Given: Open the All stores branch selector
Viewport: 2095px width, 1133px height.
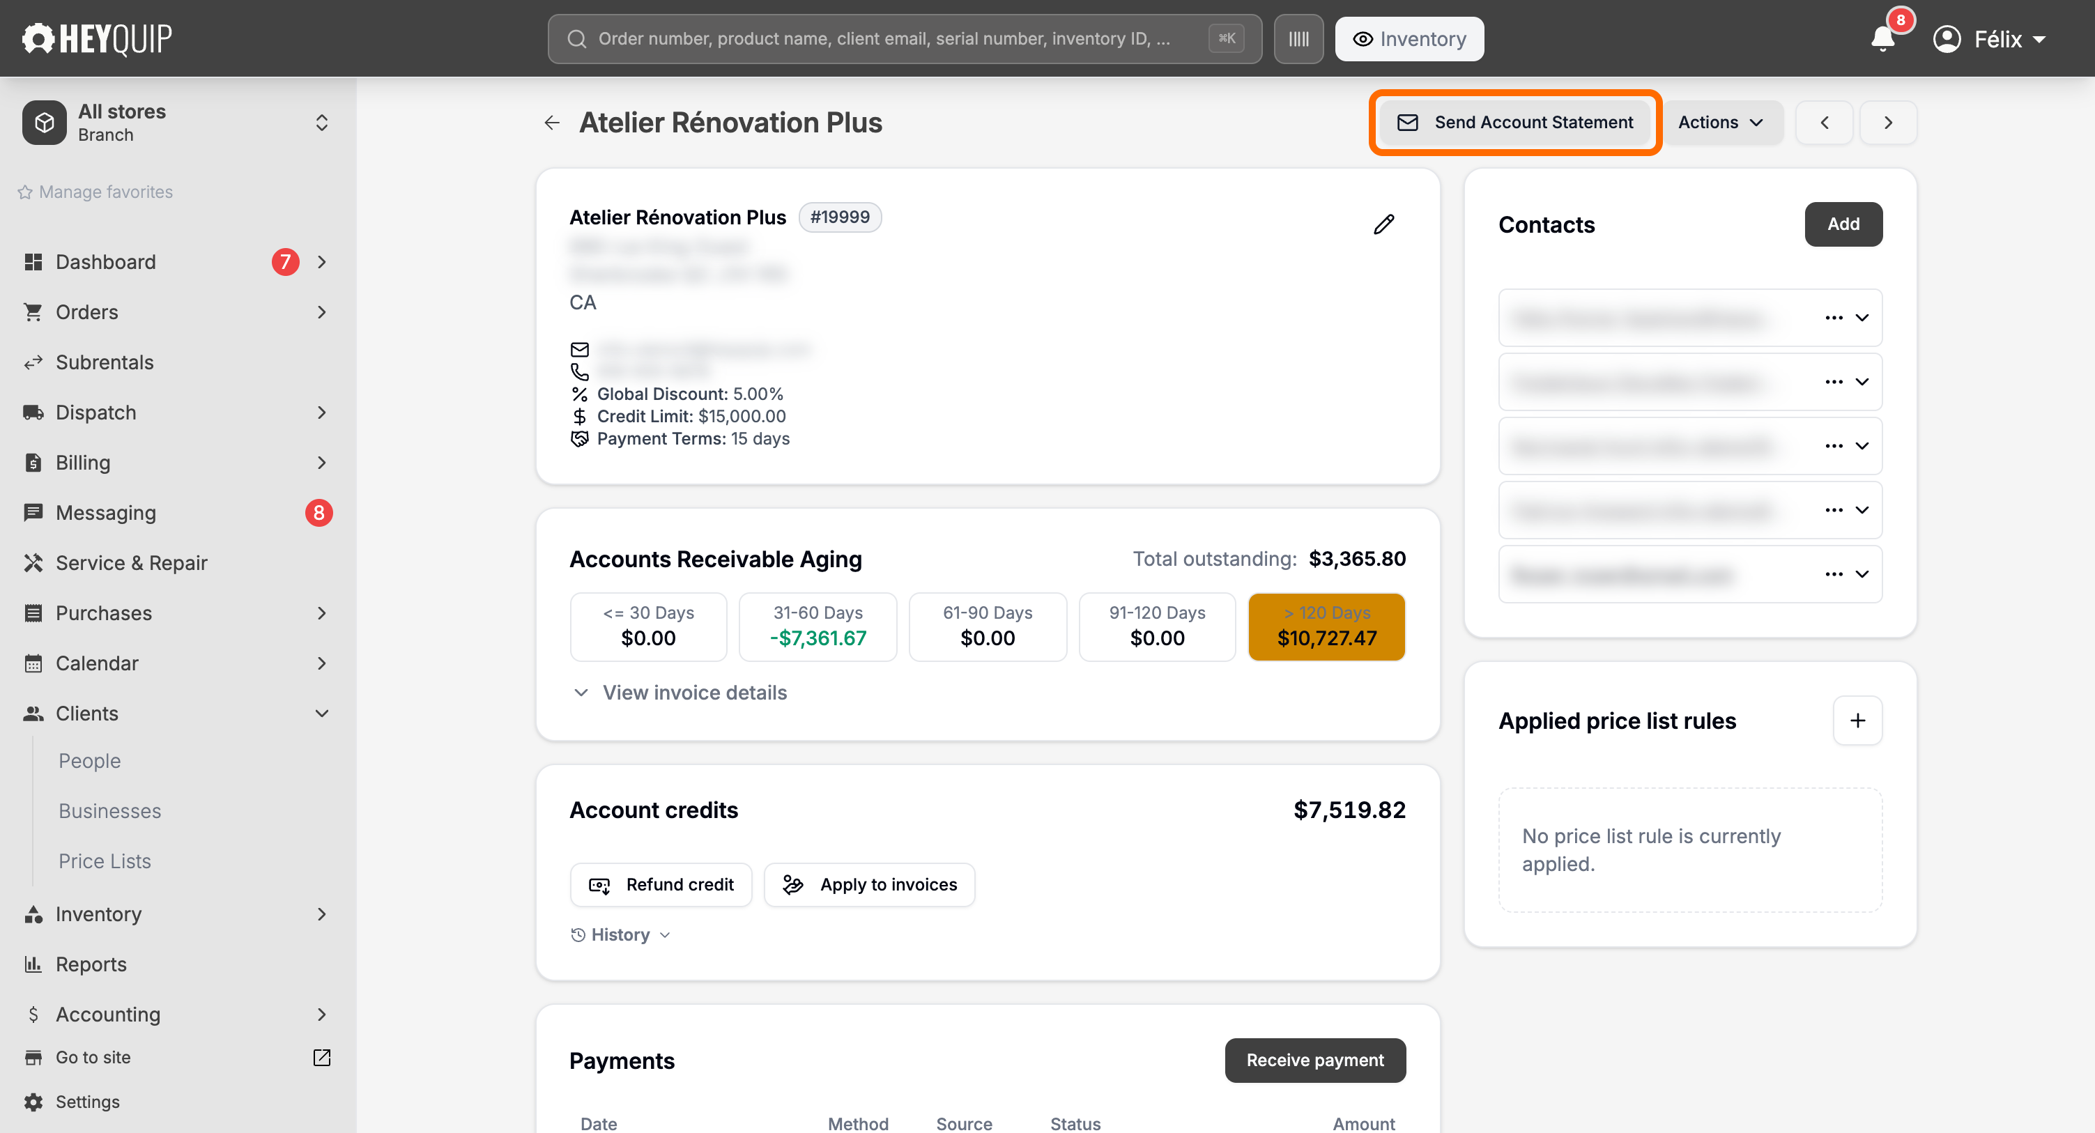Looking at the screenshot, I should tap(177, 122).
